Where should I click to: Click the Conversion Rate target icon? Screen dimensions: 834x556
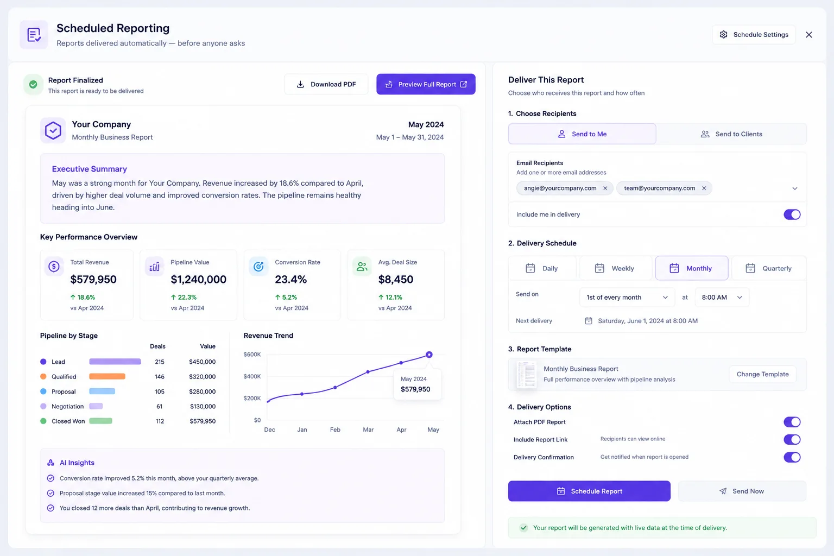(x=258, y=267)
